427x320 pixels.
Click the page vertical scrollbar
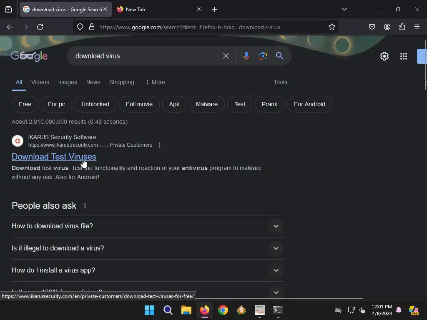426,65
